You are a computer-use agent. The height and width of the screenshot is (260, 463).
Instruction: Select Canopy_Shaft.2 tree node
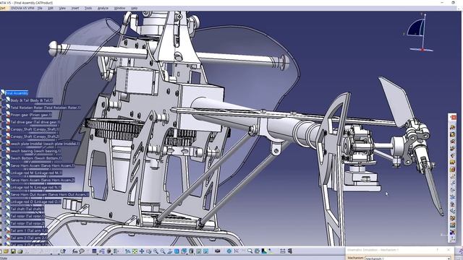[x=35, y=136]
